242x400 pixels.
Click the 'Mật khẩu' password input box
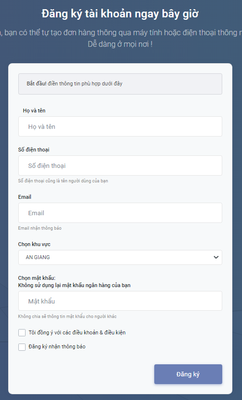point(120,301)
